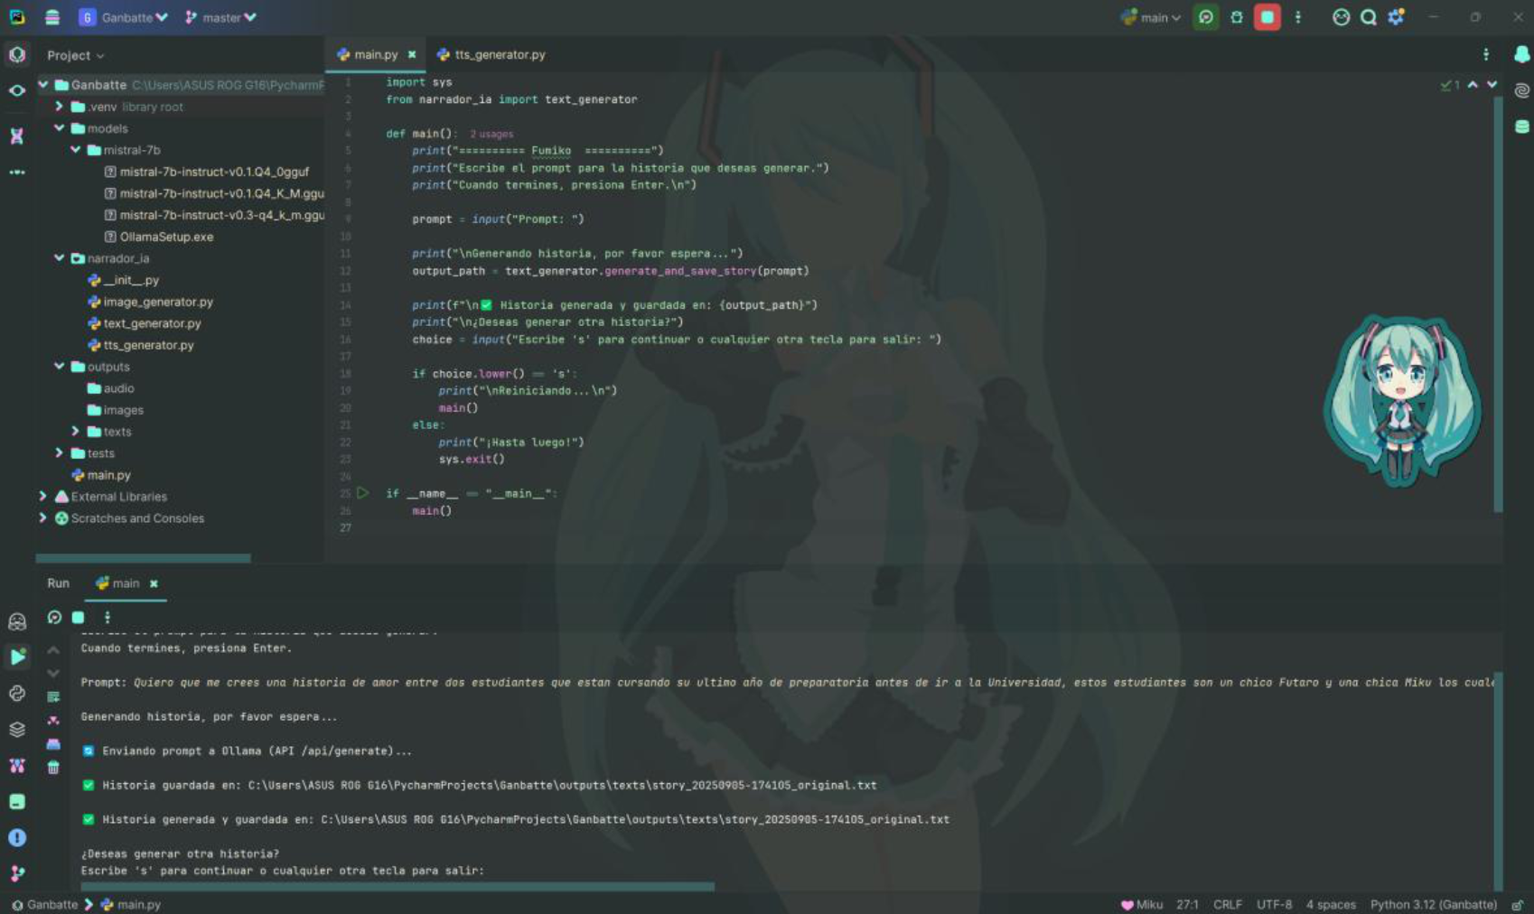Close the main.py editor tab
Screen dimensions: 1534x914
[412, 55]
